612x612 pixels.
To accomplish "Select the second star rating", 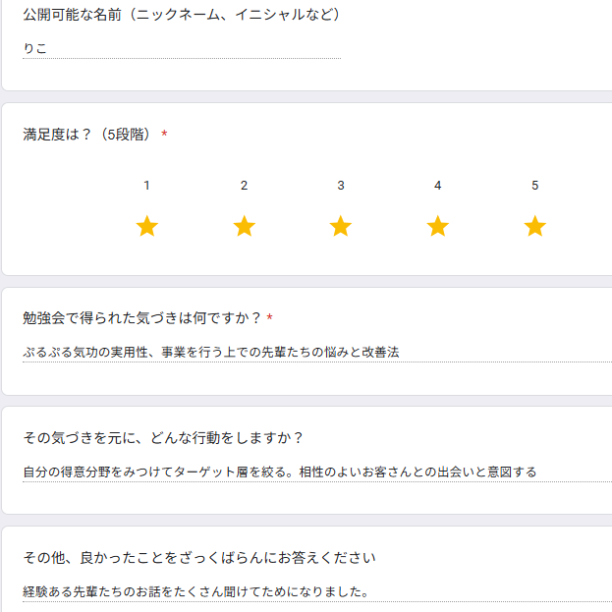I will [245, 227].
